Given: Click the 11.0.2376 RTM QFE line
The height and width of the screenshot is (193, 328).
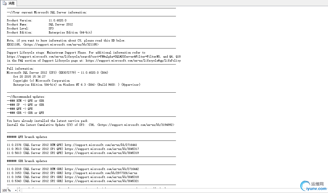Looking at the screenshot, I should pyautogui.click(x=72, y=145).
